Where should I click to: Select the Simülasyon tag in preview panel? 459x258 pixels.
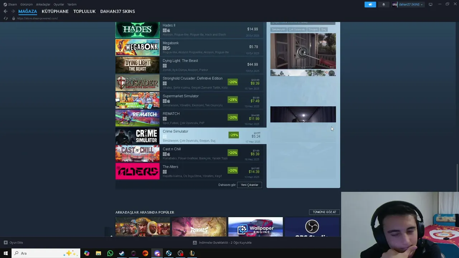point(279,29)
